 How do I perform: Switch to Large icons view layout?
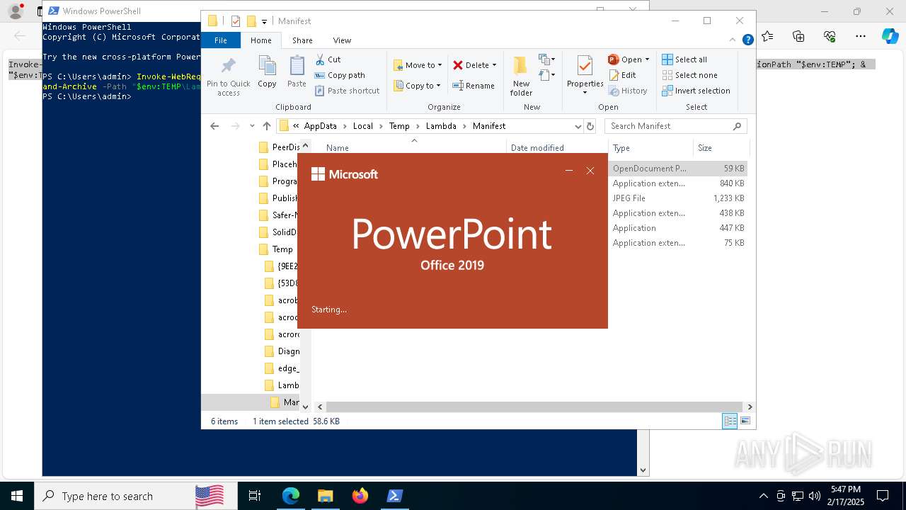click(745, 421)
